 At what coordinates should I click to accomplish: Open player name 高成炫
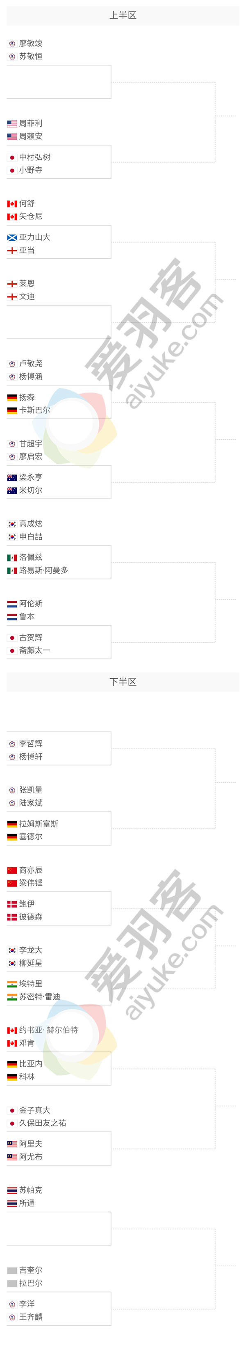(x=30, y=524)
